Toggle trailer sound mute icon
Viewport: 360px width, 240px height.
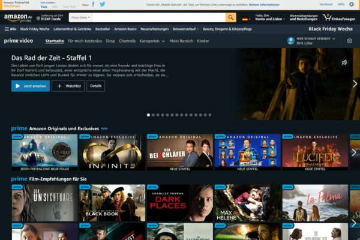[344, 62]
